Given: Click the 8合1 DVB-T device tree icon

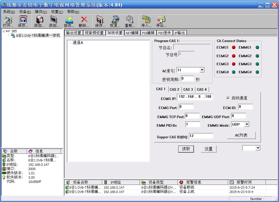Looking at the screenshot, I should 13,36.
